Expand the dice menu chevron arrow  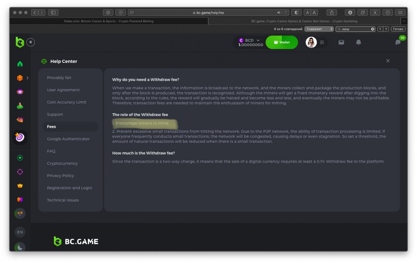coord(27,78)
